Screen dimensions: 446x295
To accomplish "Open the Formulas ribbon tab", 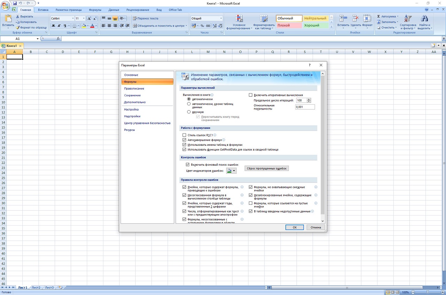I will 95,10.
